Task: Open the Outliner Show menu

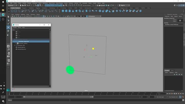Action: (x=19, y=27)
